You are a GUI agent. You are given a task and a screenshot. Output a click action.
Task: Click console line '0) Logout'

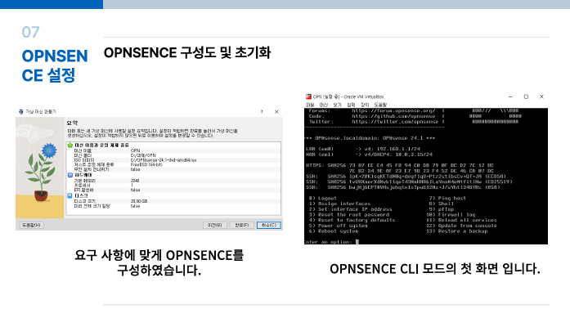[323, 199]
